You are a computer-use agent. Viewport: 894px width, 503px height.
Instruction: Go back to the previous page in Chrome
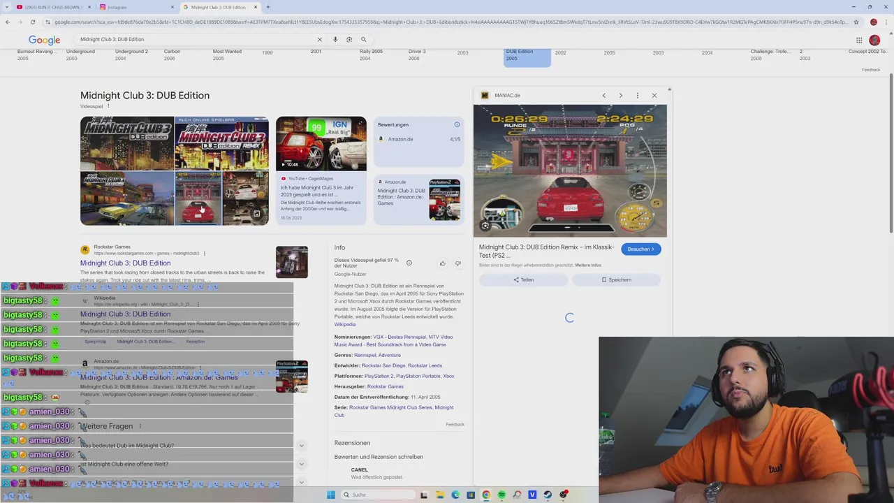pos(7,22)
